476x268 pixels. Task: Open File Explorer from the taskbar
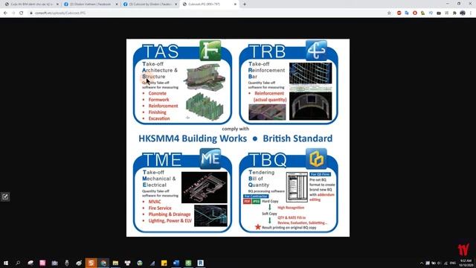115,263
